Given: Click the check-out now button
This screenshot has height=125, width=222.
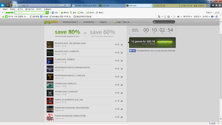Looking at the screenshot, I should point(165,43).
